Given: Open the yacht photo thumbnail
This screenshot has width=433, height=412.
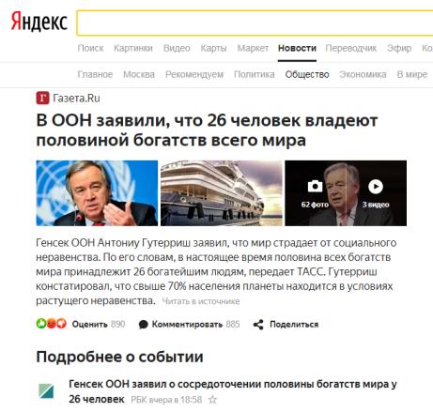Looking at the screenshot, I should [222, 193].
